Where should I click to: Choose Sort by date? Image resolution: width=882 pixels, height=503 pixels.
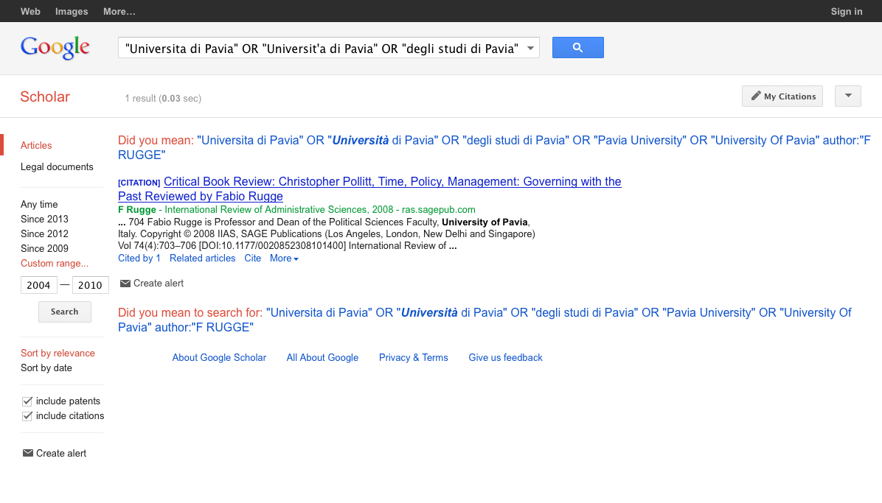click(46, 368)
